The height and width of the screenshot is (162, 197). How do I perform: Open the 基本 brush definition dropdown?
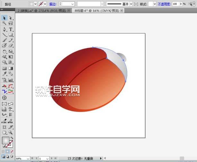tap(131, 4)
